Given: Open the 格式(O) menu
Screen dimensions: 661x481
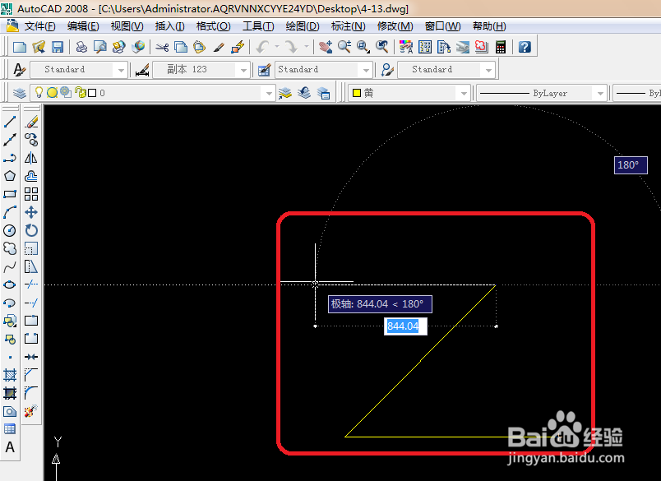Looking at the screenshot, I should (213, 26).
